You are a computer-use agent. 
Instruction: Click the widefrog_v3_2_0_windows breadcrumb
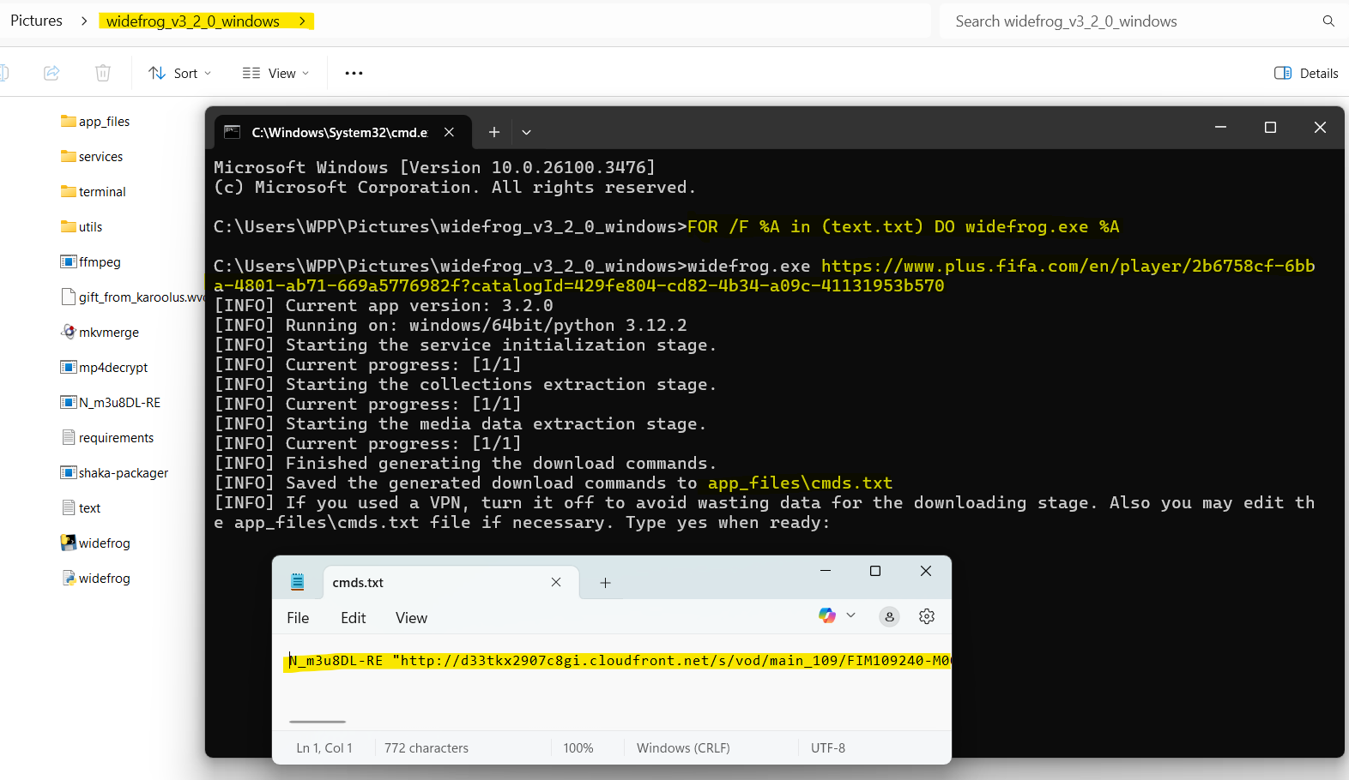coord(193,21)
